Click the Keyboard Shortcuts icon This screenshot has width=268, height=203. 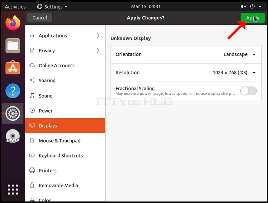coord(32,155)
